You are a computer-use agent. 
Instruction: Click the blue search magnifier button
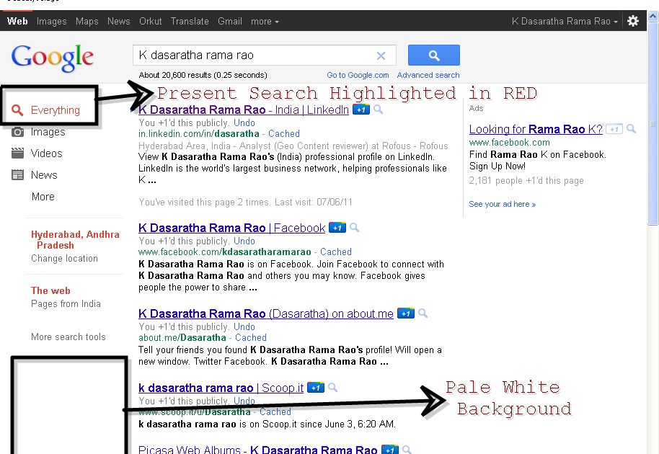tap(434, 55)
